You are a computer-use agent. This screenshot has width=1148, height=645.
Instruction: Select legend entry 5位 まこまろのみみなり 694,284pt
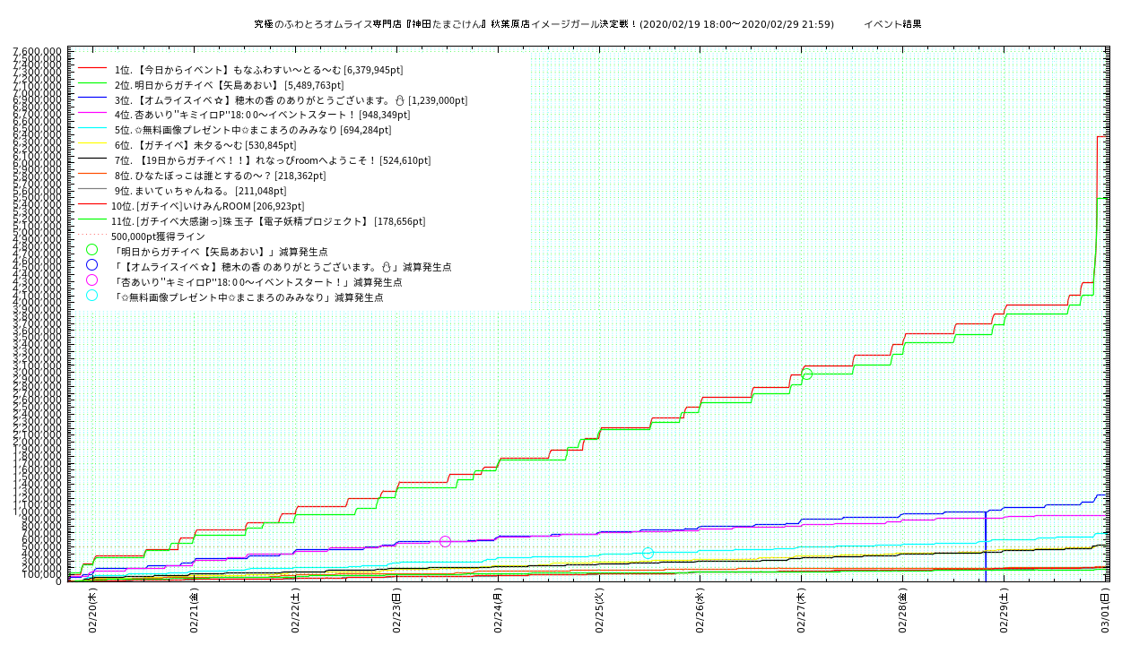[253, 130]
